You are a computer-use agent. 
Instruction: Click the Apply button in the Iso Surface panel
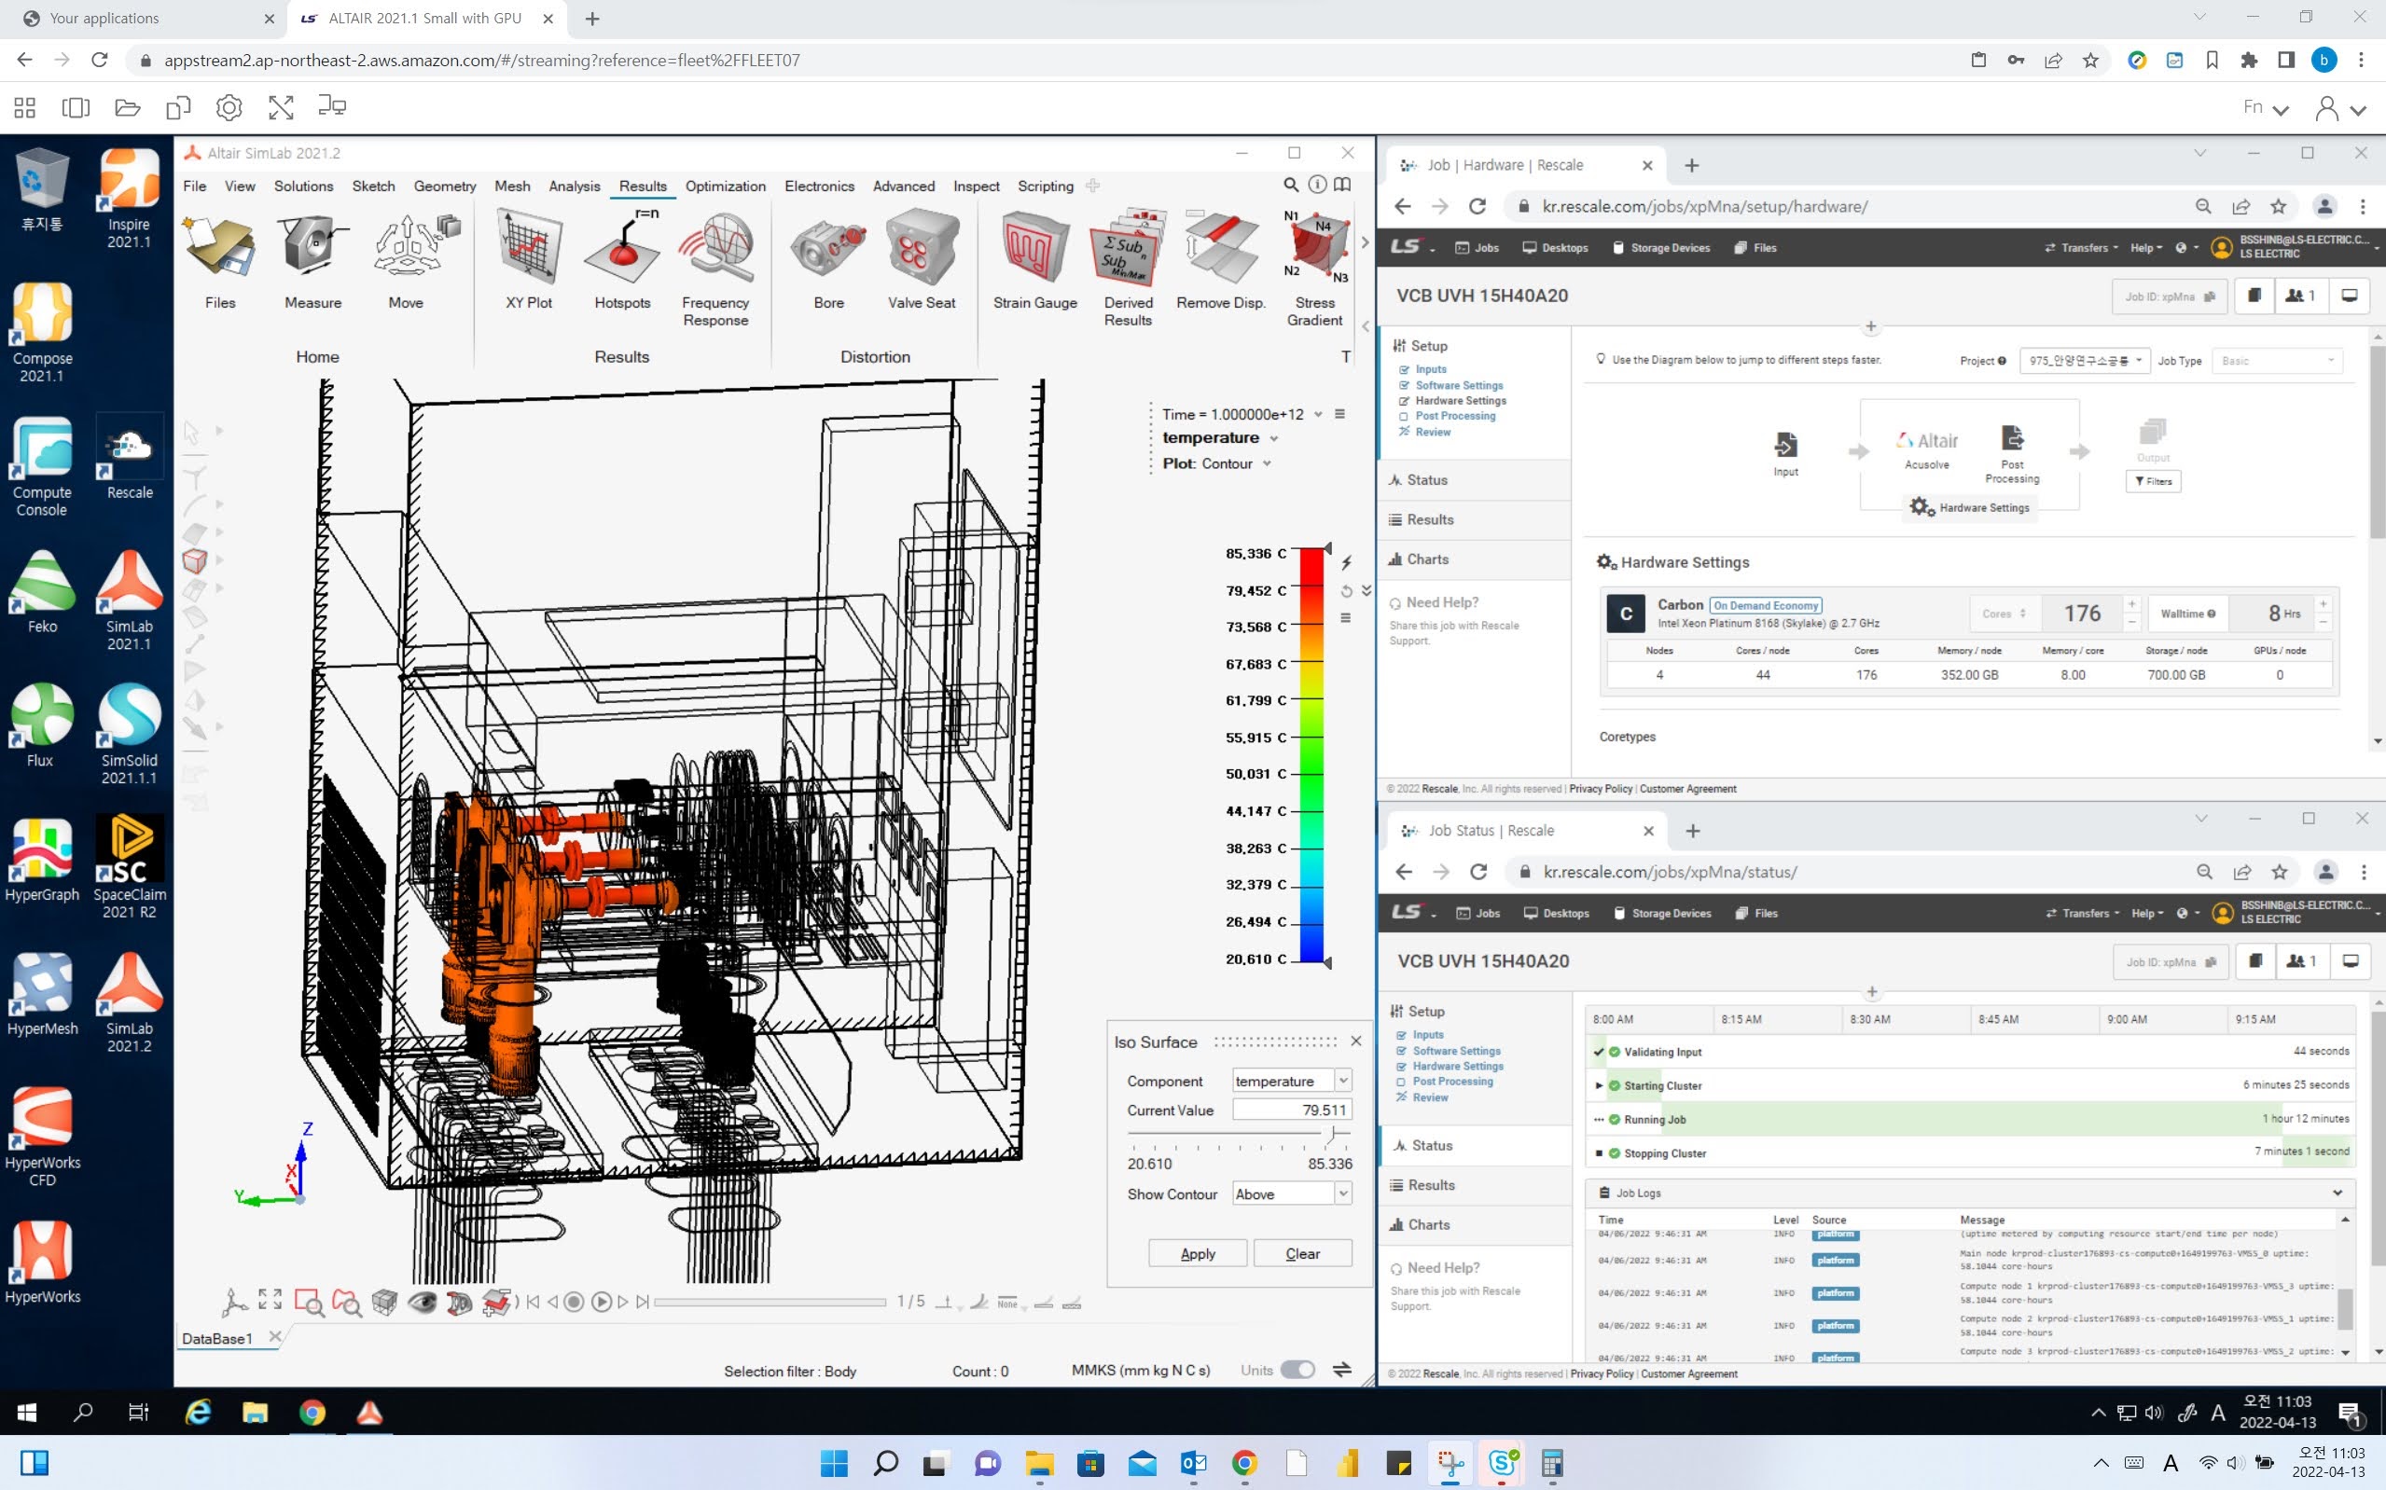[1198, 1253]
